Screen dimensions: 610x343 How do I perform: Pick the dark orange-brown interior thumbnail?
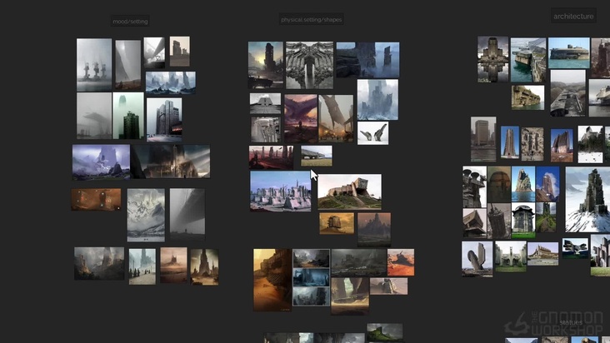tap(96, 200)
